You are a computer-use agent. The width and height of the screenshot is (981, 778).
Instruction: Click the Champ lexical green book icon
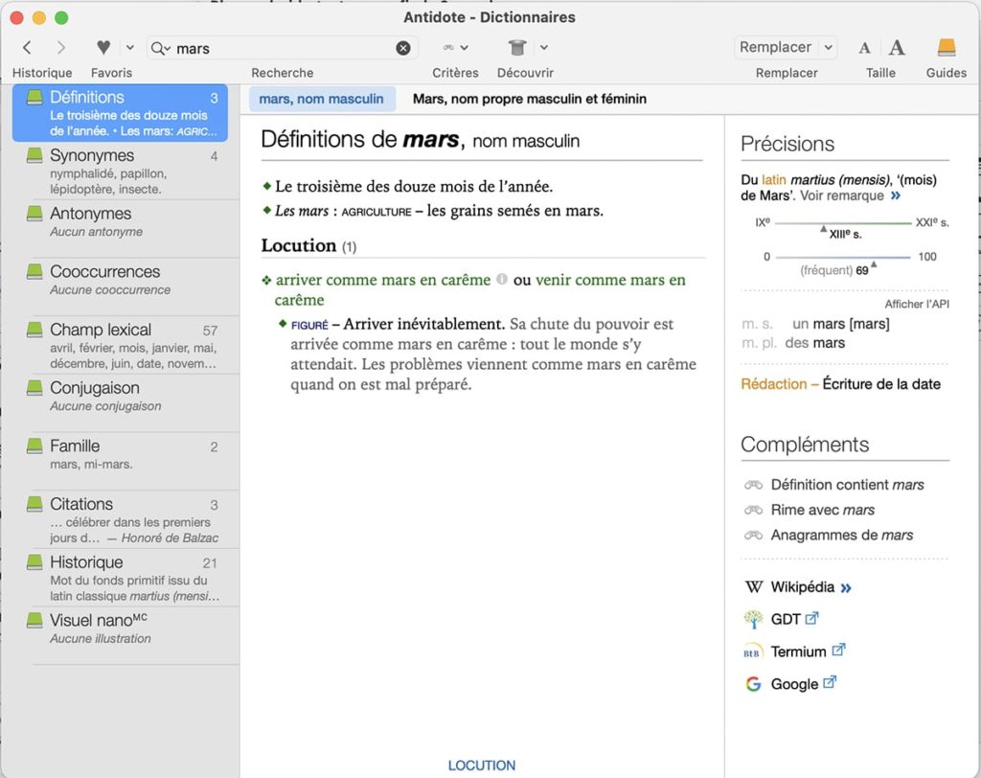tap(35, 330)
